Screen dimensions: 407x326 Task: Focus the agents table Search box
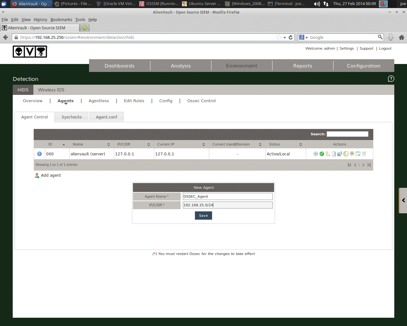pos(348,134)
